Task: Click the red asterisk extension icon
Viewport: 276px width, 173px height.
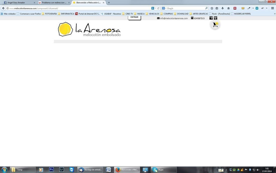Action: click(235, 8)
